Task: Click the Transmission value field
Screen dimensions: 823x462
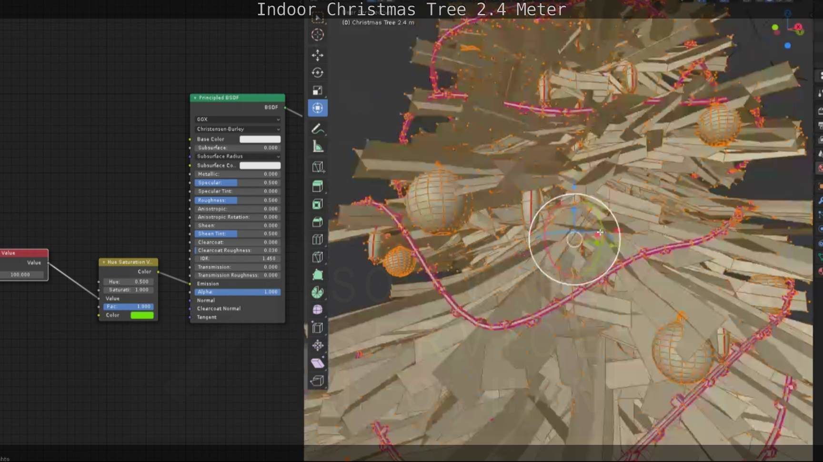Action: pos(238,267)
